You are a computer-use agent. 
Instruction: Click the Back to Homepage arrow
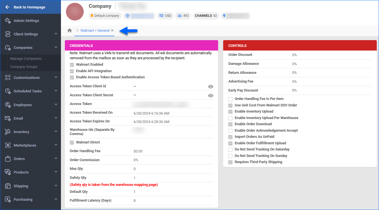8,7
